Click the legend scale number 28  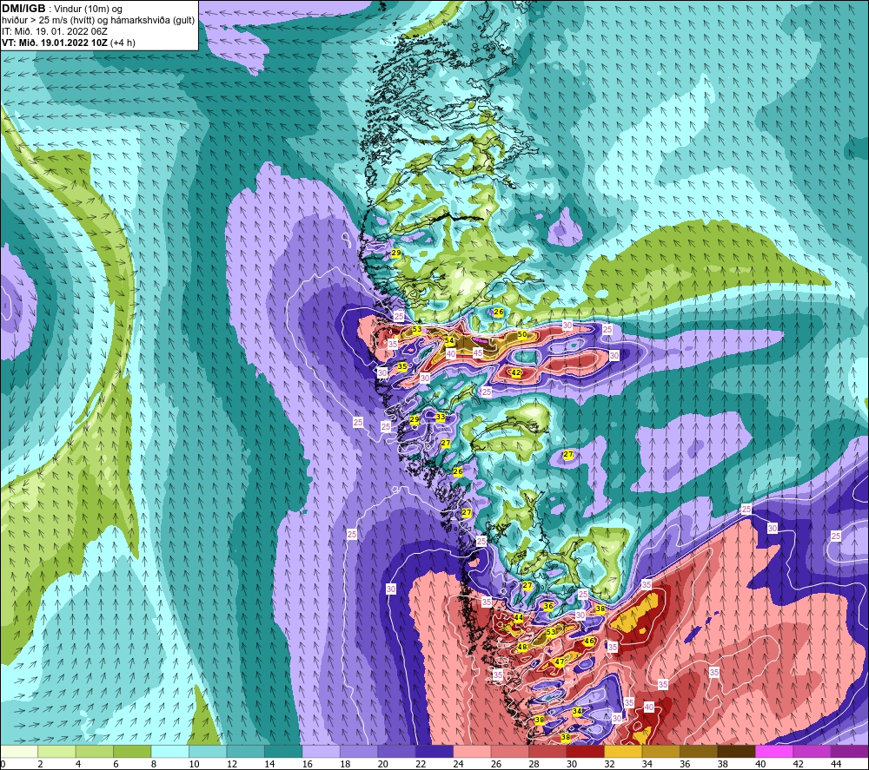(534, 765)
